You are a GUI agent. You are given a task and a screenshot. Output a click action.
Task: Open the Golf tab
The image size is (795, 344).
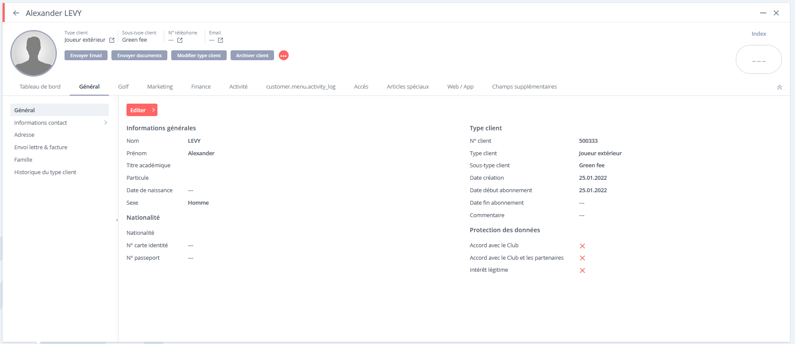pos(123,86)
